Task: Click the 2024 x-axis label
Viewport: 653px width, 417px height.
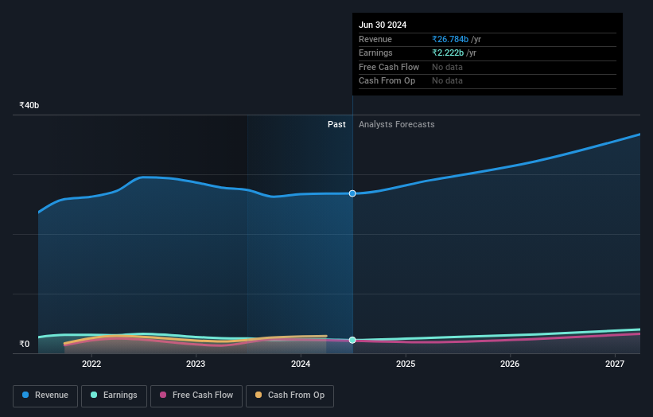Action: 301,364
